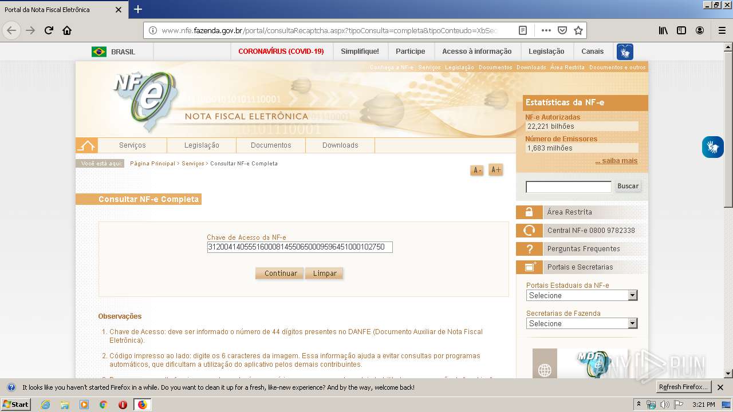Screen dimensions: 733x412
Task: Open Chrome from the taskbar
Action: 103,405
